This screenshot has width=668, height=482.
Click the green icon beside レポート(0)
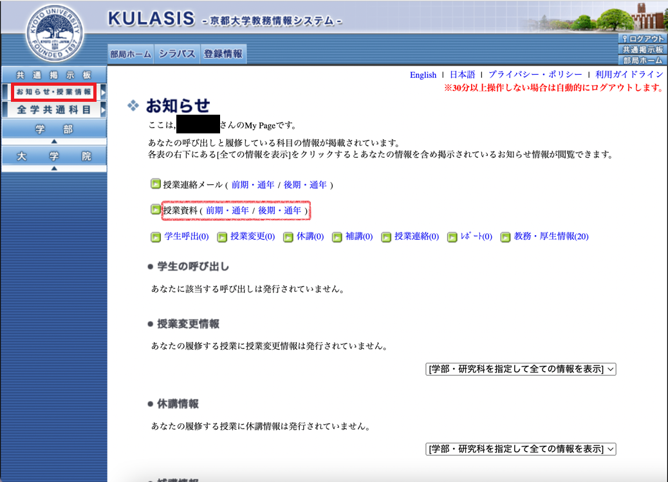452,237
